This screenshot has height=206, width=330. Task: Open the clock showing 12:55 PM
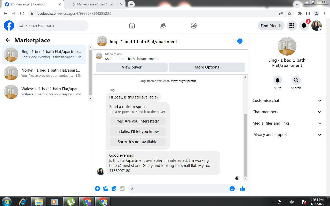[317, 200]
